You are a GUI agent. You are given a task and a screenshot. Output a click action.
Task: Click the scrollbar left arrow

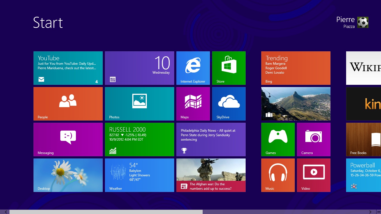6,212
